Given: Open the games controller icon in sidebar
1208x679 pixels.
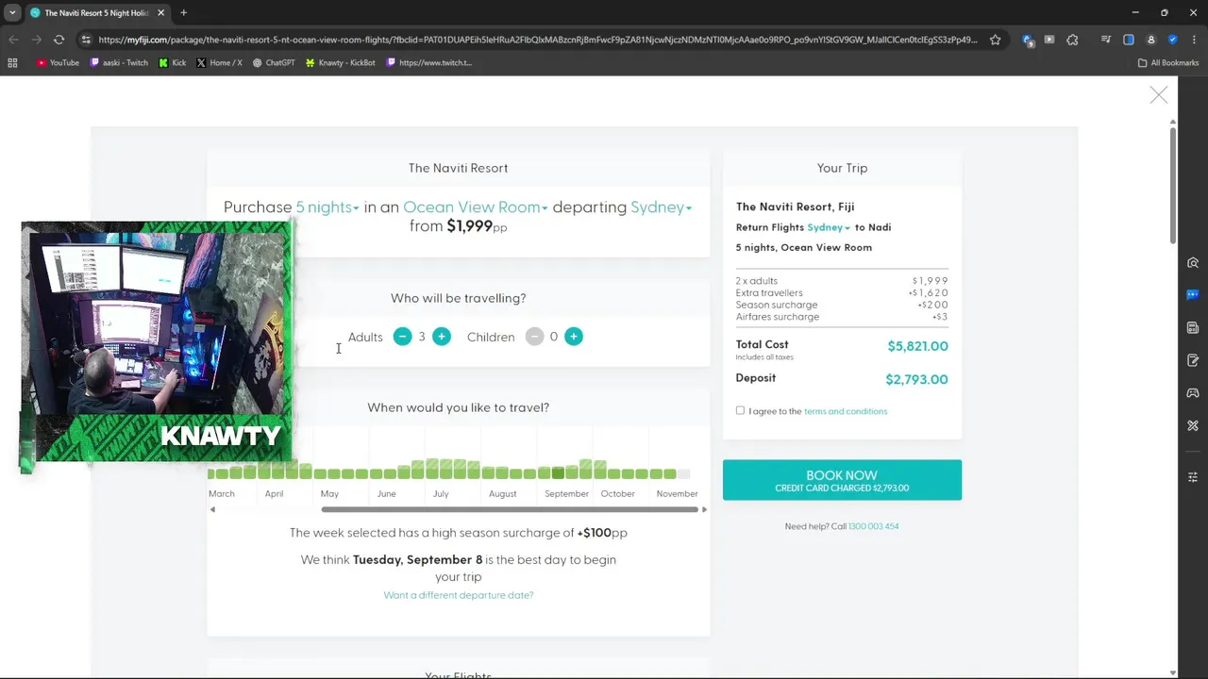Looking at the screenshot, I should coord(1193,392).
